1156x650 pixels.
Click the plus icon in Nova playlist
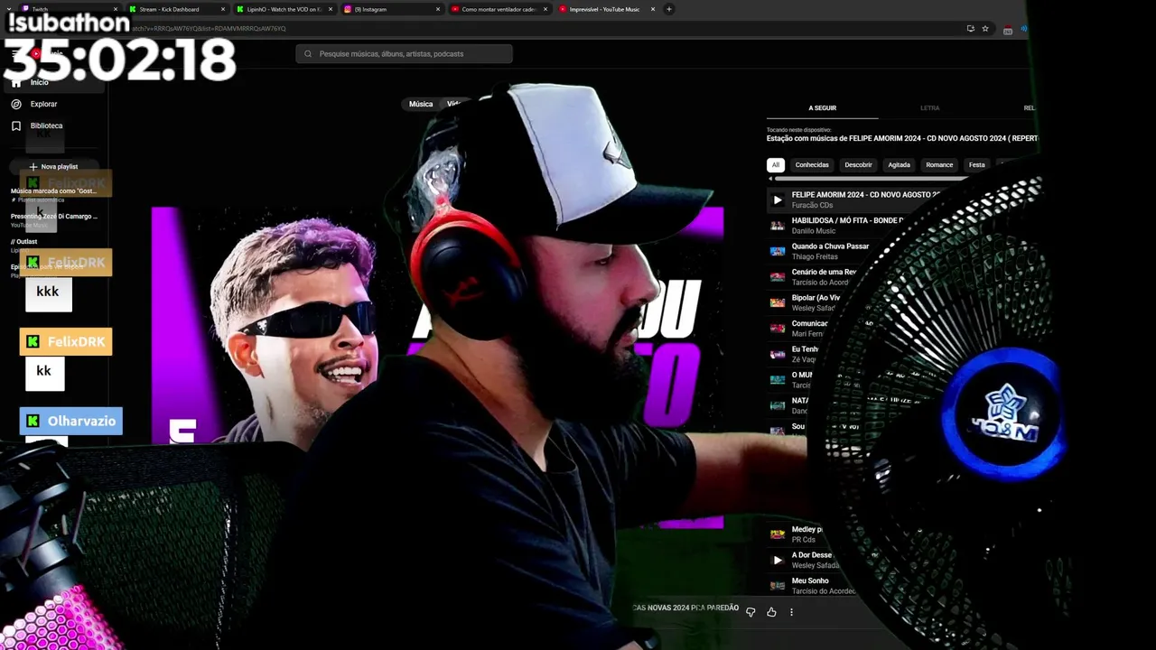(x=33, y=166)
